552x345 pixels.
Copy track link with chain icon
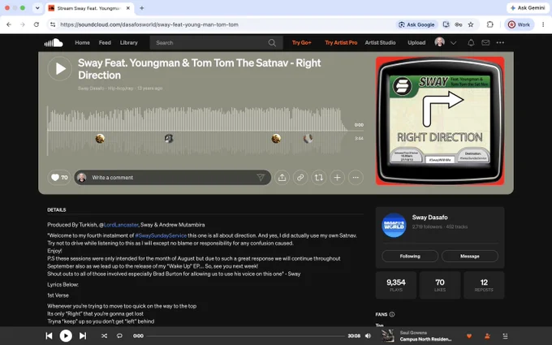[x=300, y=178]
